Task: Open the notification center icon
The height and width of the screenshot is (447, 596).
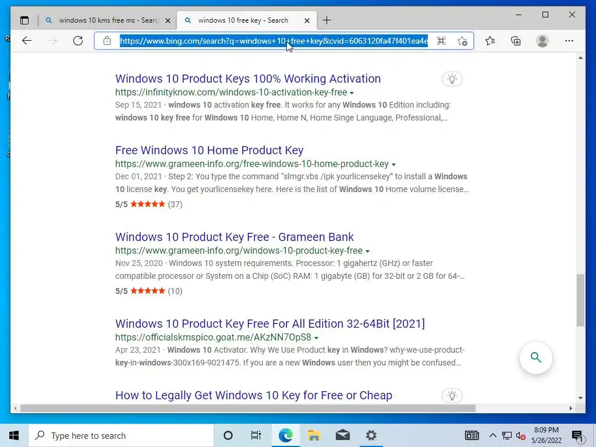Action: click(x=577, y=436)
